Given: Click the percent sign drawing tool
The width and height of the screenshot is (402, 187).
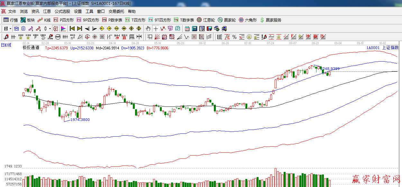Looking at the screenshot, I should pos(234,37).
